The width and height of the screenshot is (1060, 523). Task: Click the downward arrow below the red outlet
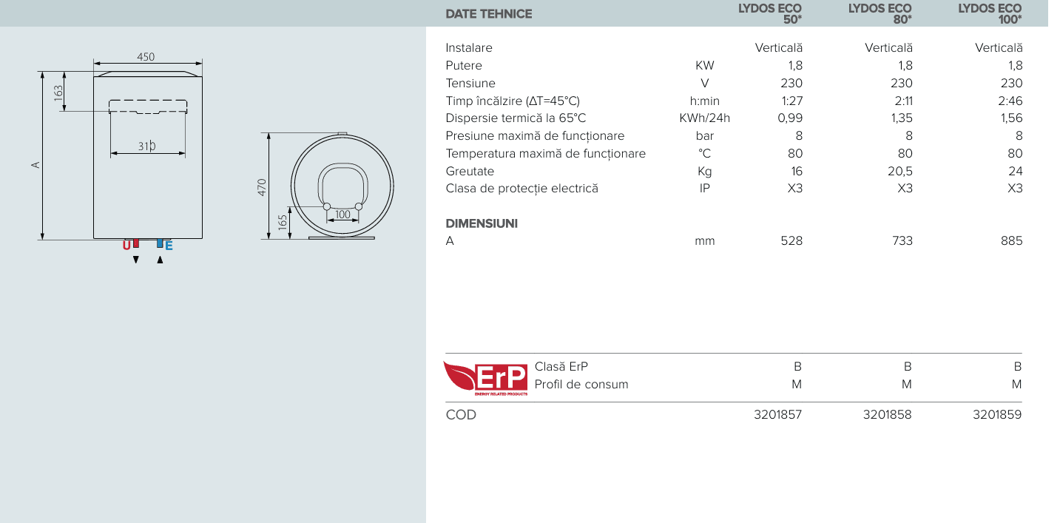135,260
